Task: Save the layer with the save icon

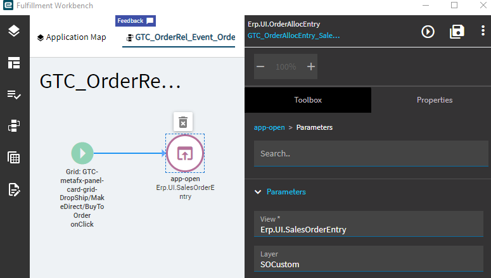Action: coord(457,32)
